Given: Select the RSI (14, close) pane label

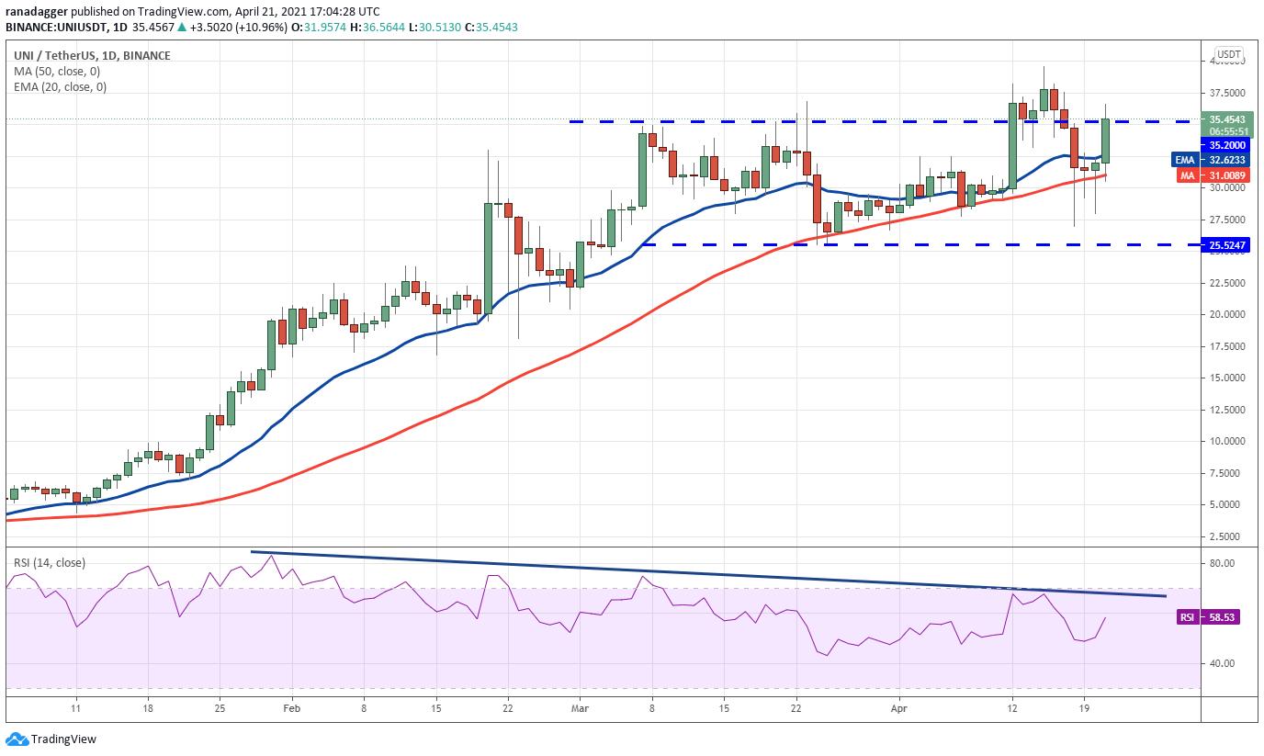Looking at the screenshot, I should tap(48, 560).
